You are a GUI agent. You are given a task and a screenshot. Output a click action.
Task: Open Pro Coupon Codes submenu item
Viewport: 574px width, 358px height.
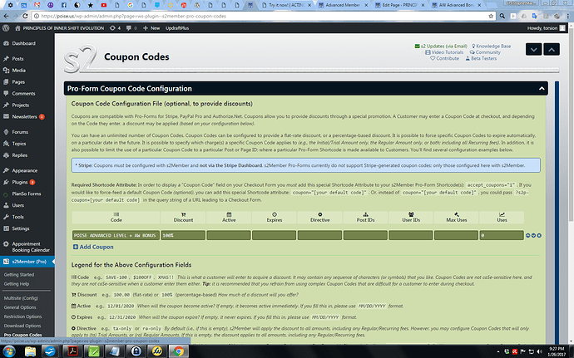22,335
